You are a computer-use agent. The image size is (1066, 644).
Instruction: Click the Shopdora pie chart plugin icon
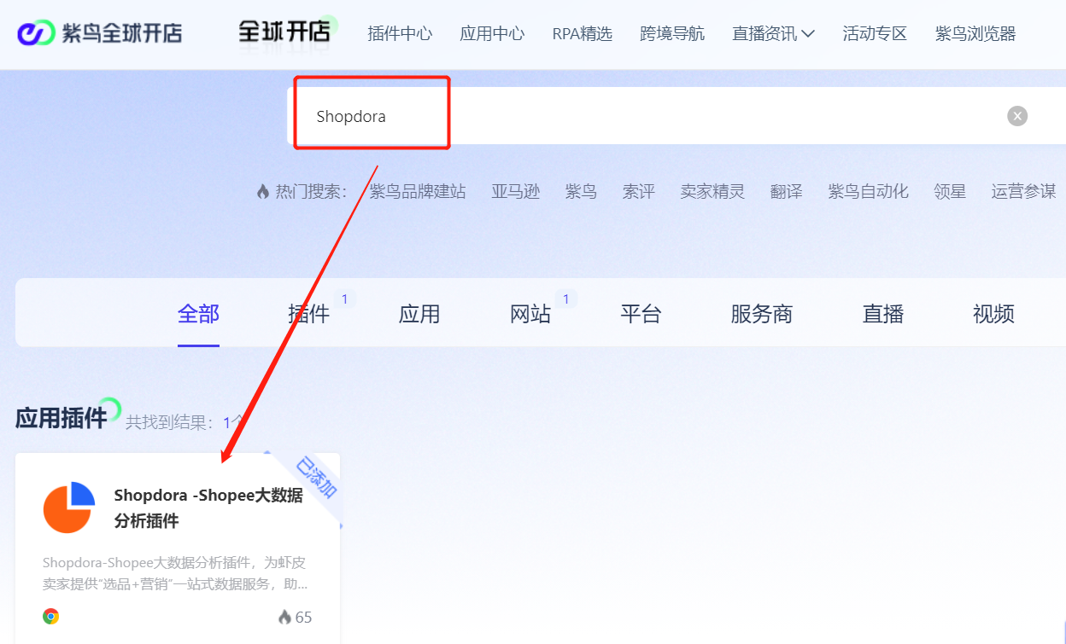[x=68, y=508]
